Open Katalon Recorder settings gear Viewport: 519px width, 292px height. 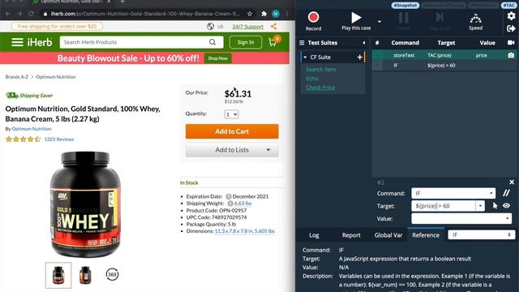511,16
